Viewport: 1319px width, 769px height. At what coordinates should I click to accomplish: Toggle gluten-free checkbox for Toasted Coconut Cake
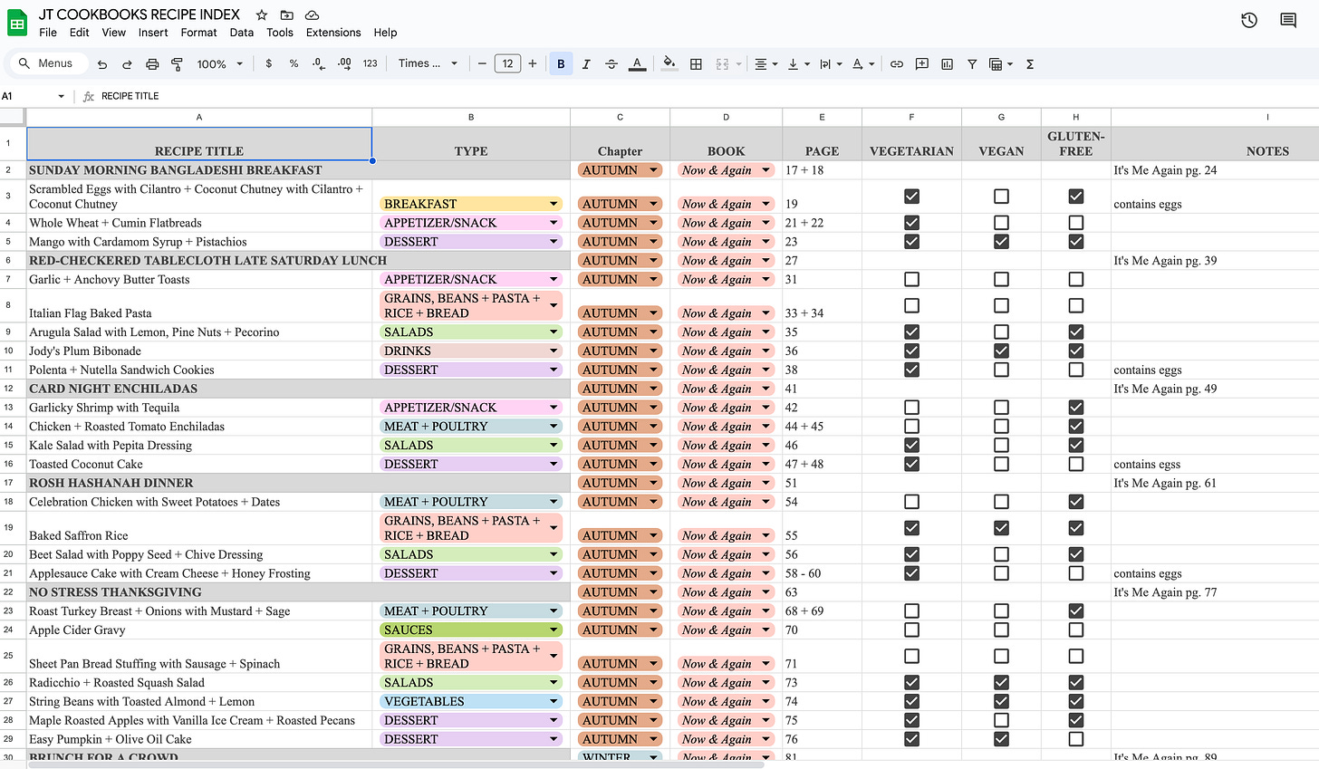1076,464
